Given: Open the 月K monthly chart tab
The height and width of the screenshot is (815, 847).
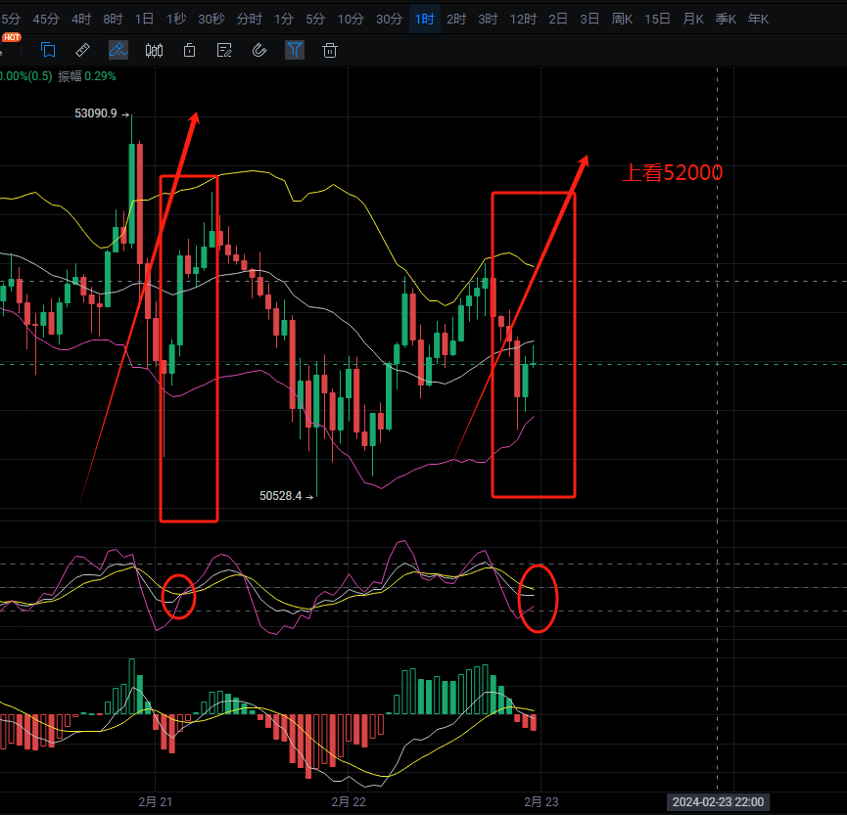Looking at the screenshot, I should tap(692, 18).
